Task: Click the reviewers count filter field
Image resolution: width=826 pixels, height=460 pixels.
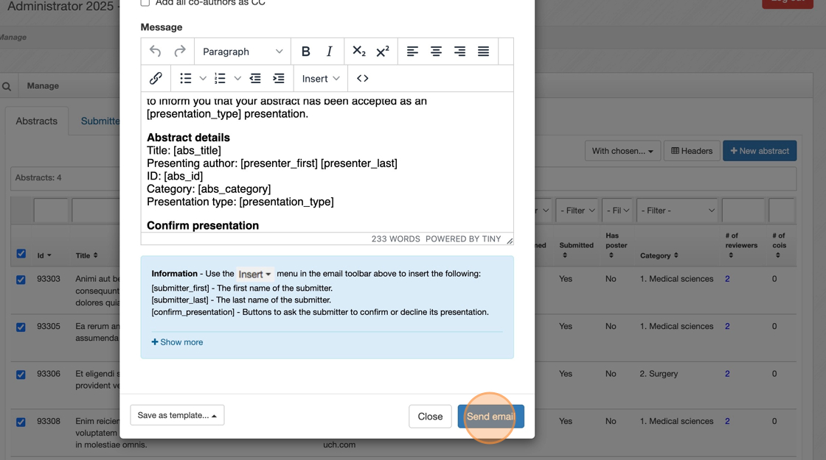Action: point(743,210)
